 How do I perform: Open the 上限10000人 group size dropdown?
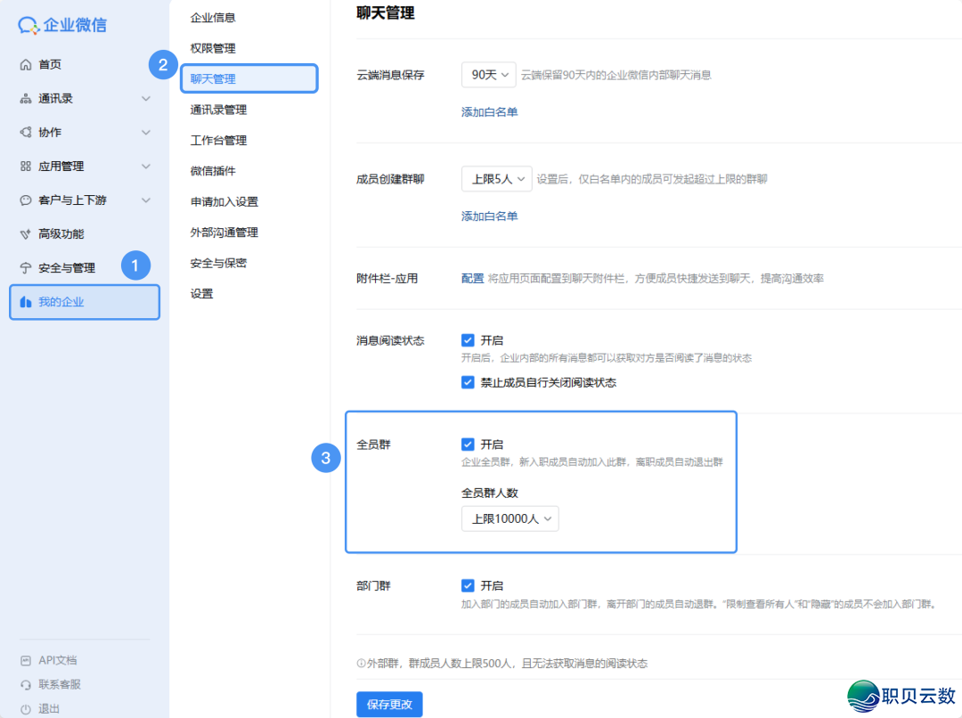point(510,518)
